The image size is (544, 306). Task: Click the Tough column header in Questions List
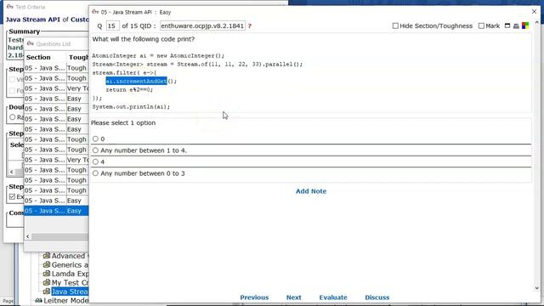click(x=77, y=57)
